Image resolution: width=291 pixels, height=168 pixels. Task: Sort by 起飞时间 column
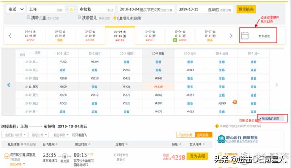click(50, 144)
